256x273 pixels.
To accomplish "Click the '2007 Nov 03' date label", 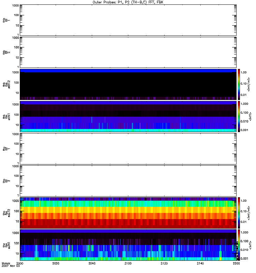I will point(11,266).
